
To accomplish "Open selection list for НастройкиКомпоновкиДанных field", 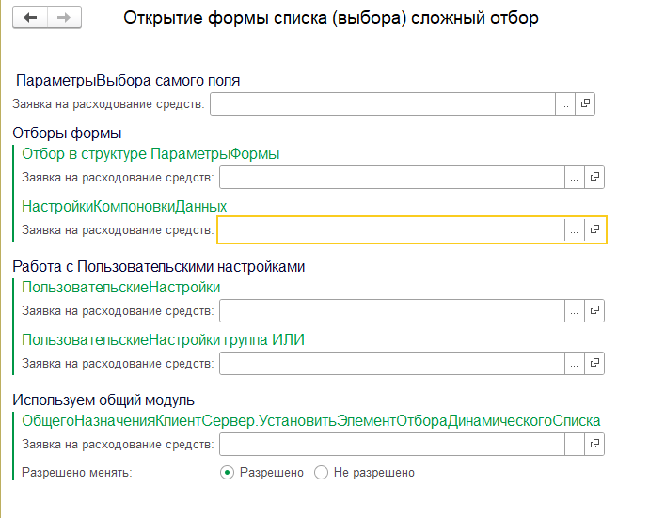I will pyautogui.click(x=575, y=229).
